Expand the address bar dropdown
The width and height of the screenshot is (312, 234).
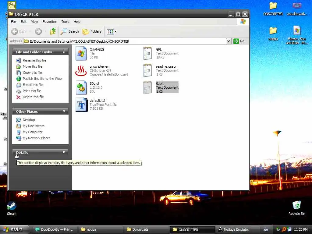coord(229,41)
